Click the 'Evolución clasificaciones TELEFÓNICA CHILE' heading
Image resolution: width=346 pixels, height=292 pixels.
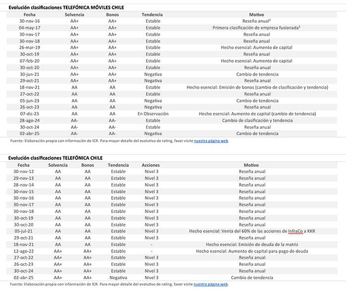tap(55, 158)
